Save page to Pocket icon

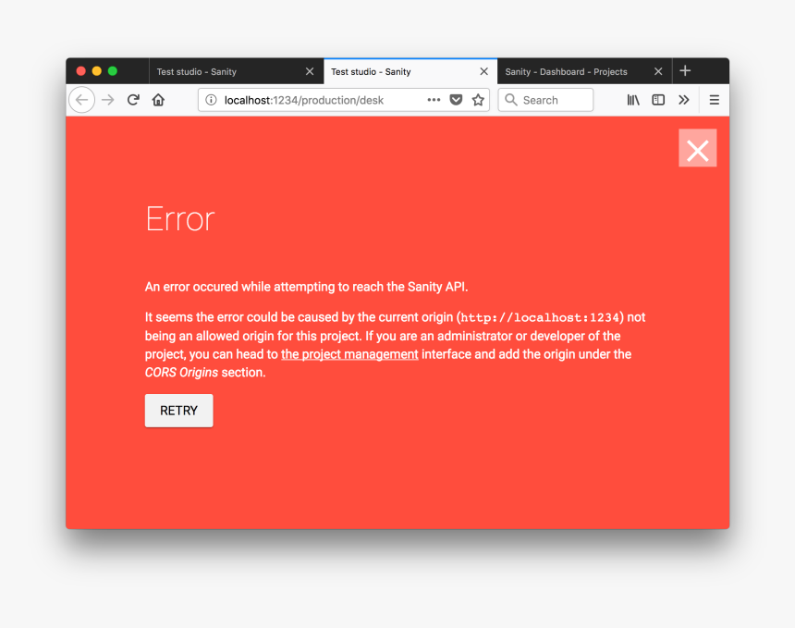(x=456, y=100)
